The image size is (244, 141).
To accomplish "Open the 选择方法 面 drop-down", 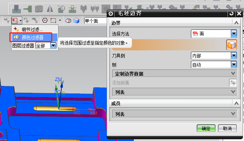I will pos(234,33).
